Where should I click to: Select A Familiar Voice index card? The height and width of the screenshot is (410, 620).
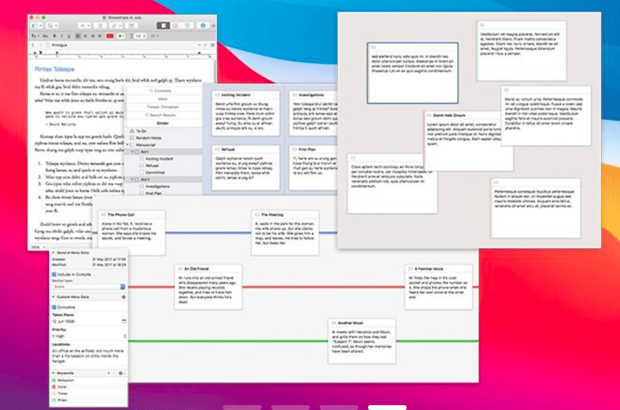click(439, 287)
